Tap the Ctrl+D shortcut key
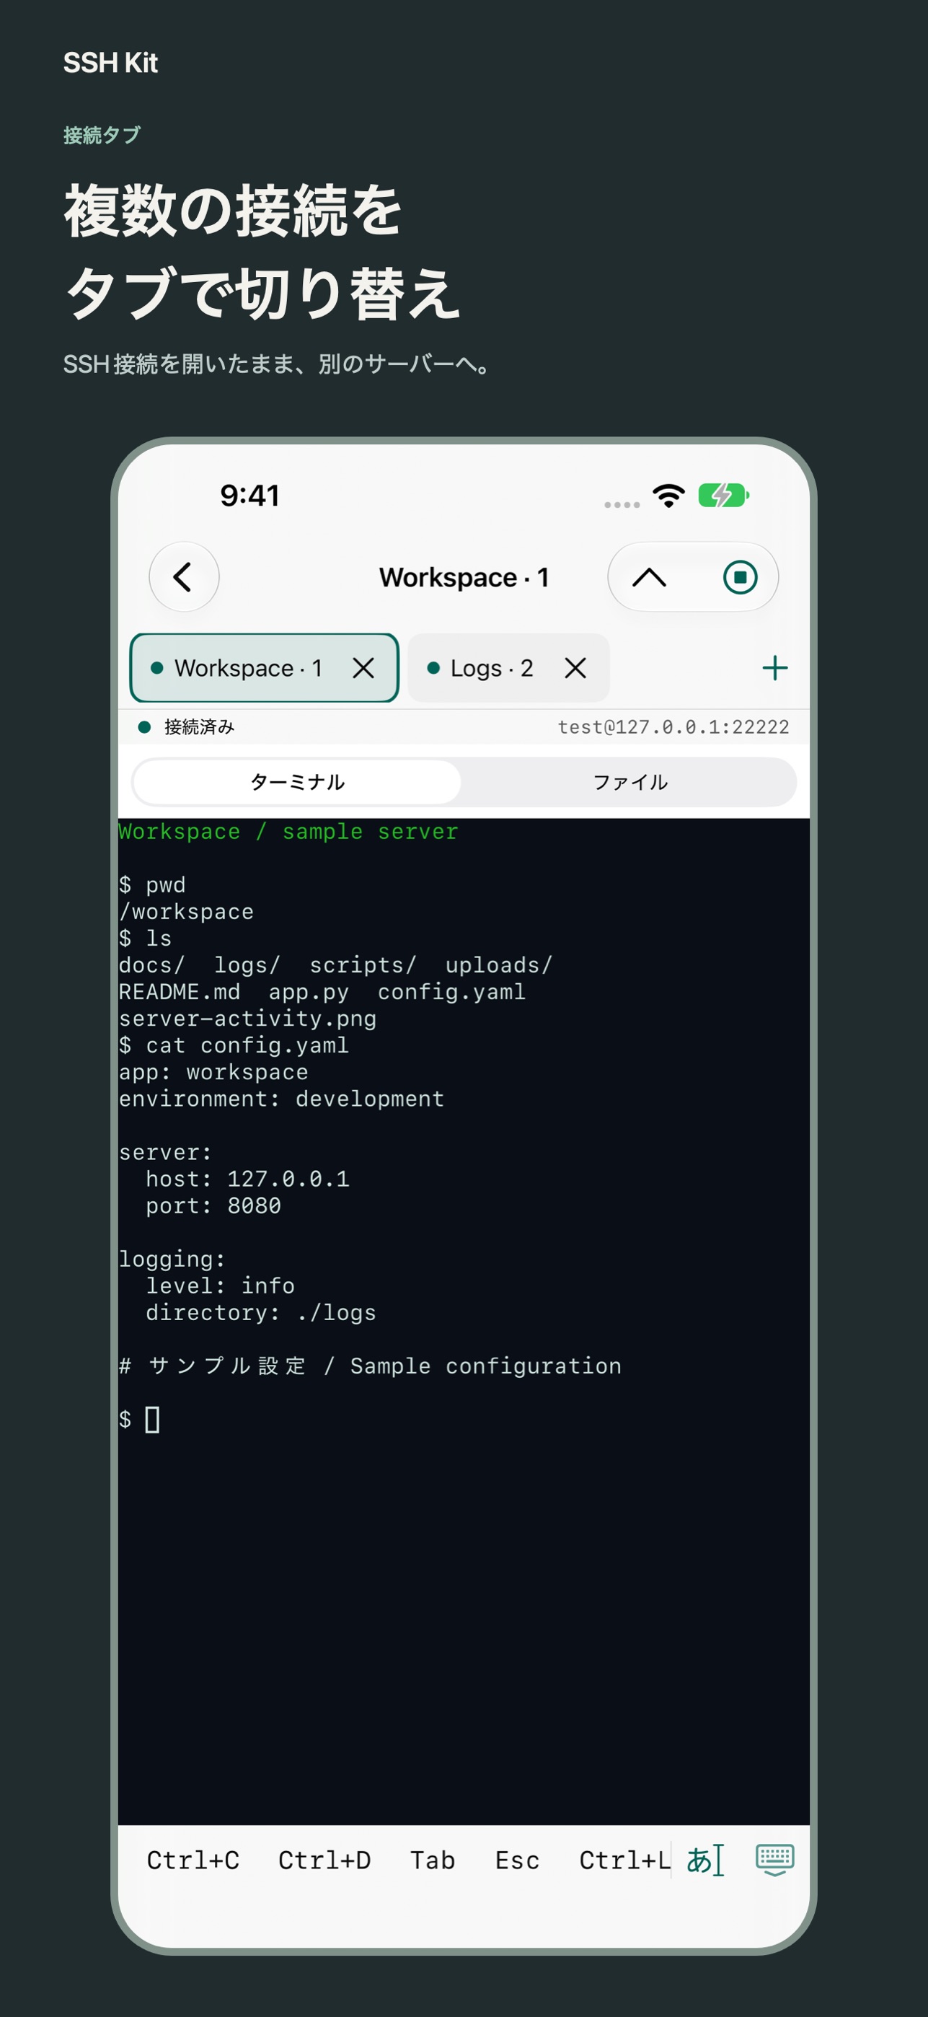This screenshot has width=928, height=2017. click(324, 1860)
